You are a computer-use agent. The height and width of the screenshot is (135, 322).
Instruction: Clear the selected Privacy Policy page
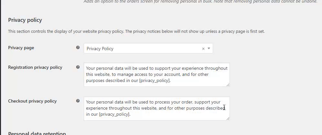tap(203, 49)
